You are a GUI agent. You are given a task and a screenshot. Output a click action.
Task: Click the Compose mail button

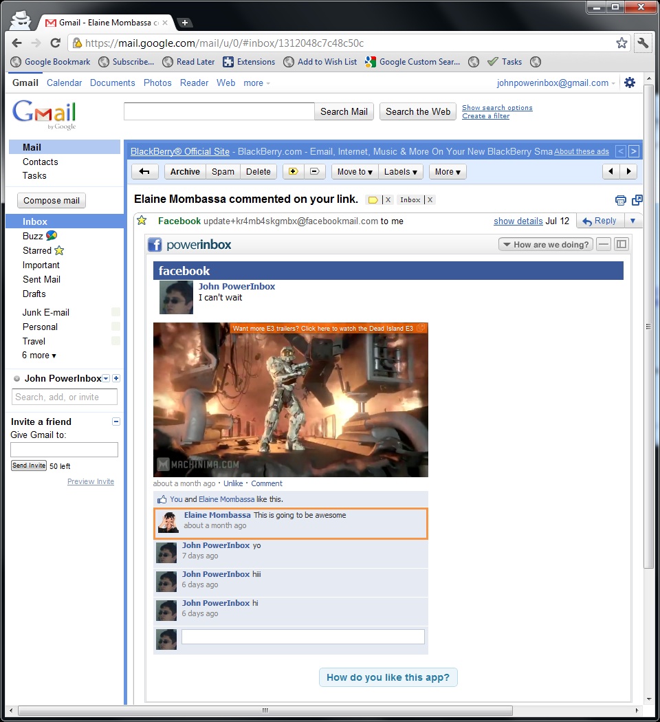click(52, 201)
